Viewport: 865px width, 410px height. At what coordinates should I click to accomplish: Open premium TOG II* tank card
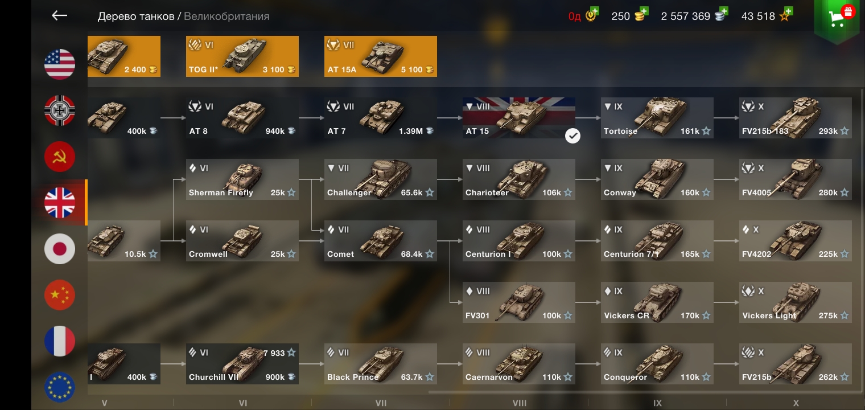242,56
